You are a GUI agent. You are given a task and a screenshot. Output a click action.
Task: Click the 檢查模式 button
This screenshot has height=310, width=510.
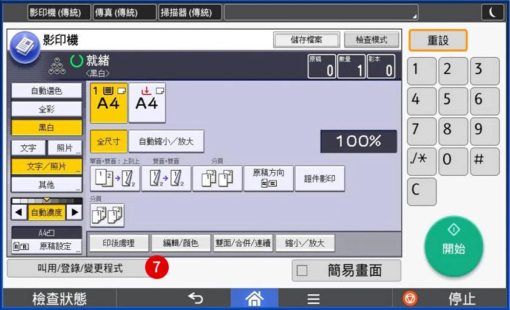tap(372, 40)
